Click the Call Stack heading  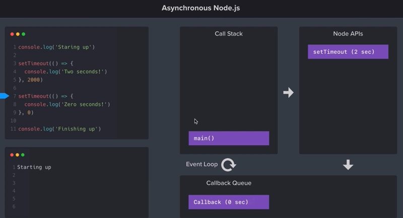(229, 34)
